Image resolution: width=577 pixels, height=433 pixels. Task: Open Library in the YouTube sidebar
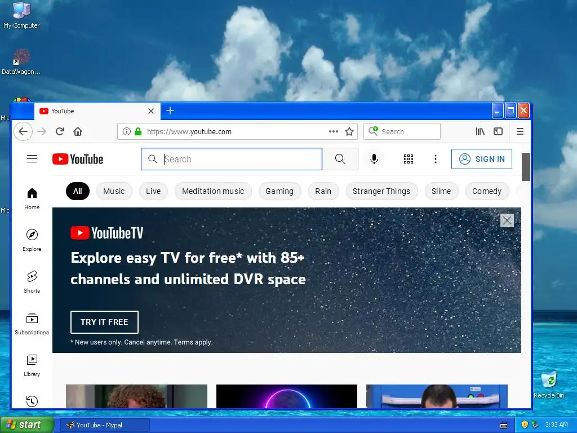click(32, 365)
